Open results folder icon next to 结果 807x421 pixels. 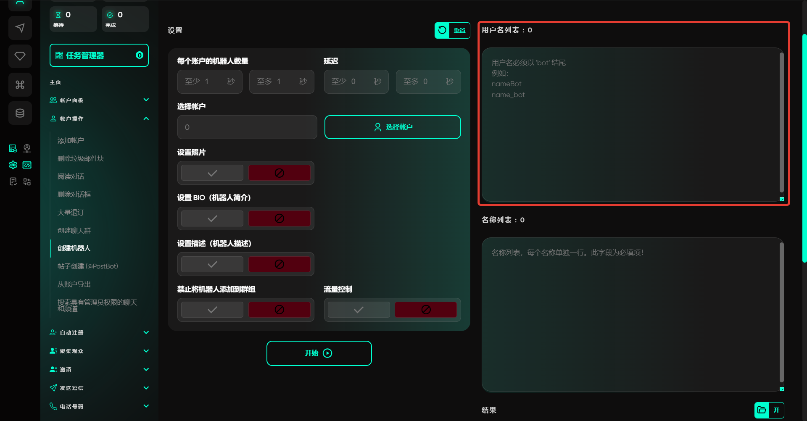point(762,410)
